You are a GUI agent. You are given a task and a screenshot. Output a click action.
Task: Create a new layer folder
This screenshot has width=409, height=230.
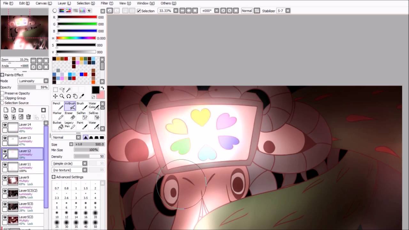click(x=21, y=110)
